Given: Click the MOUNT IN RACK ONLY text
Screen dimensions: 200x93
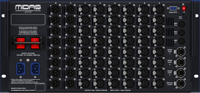Looking at the screenshot, I should point(18,88).
